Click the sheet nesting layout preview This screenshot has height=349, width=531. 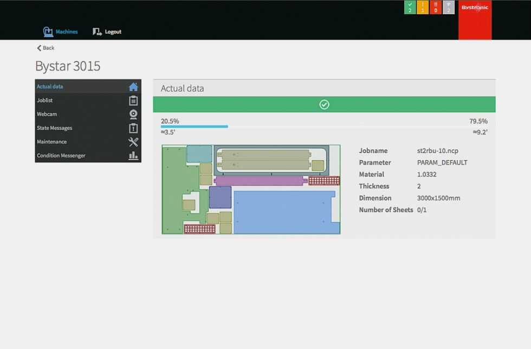[251, 189]
